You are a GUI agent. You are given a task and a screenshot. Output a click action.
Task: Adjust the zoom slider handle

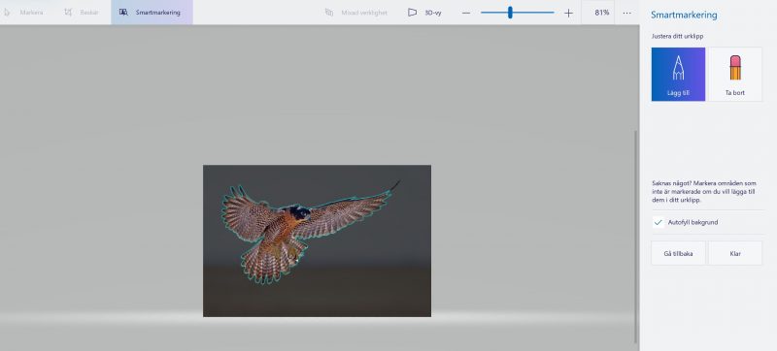tap(510, 13)
